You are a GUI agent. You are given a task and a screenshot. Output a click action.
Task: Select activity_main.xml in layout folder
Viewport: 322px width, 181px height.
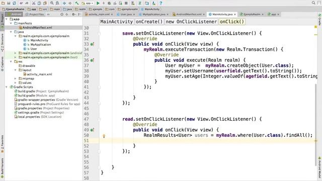[38, 74]
